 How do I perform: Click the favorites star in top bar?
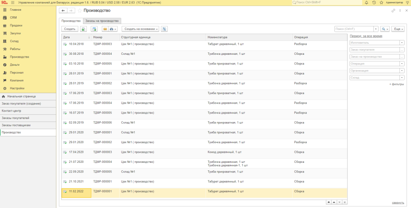coord(381,2)
